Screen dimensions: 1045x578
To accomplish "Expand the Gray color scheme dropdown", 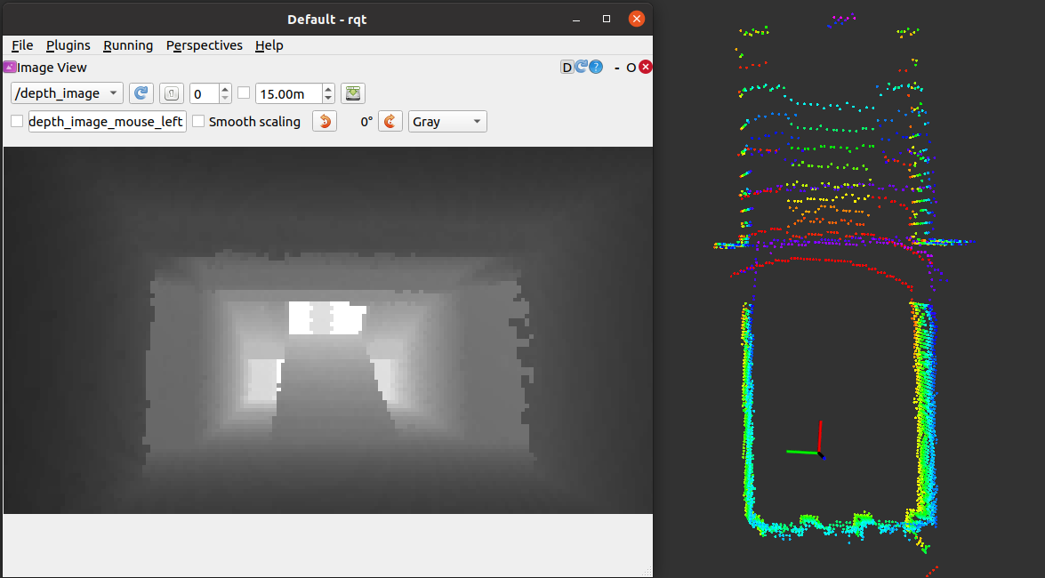I will pyautogui.click(x=447, y=122).
